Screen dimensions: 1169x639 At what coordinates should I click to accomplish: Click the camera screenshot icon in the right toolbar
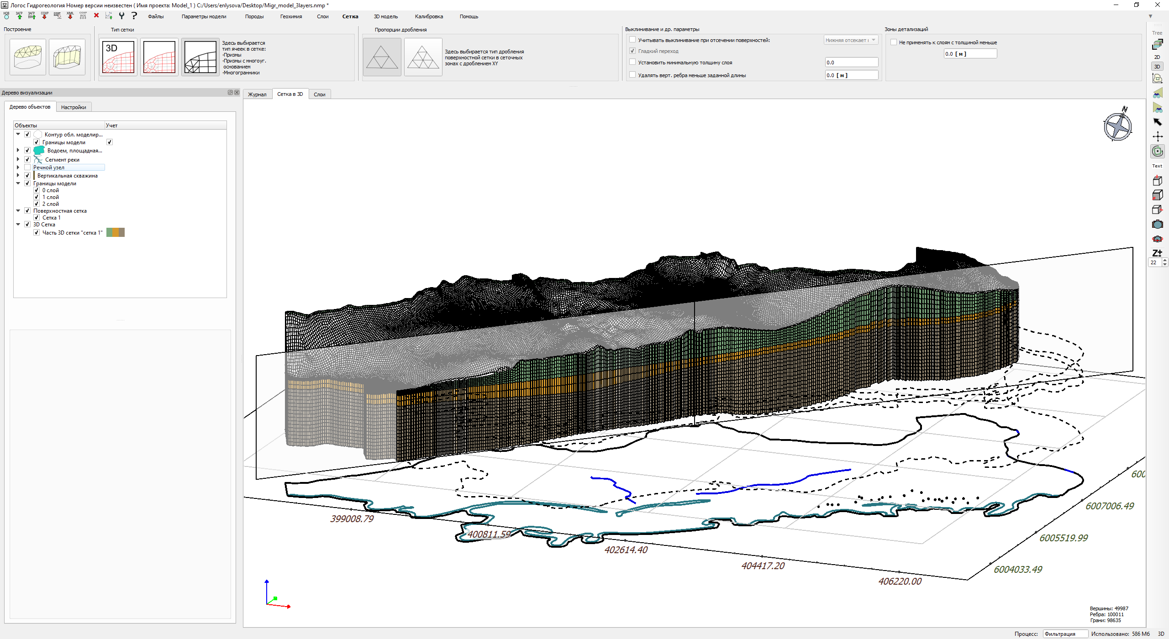coord(1157,224)
